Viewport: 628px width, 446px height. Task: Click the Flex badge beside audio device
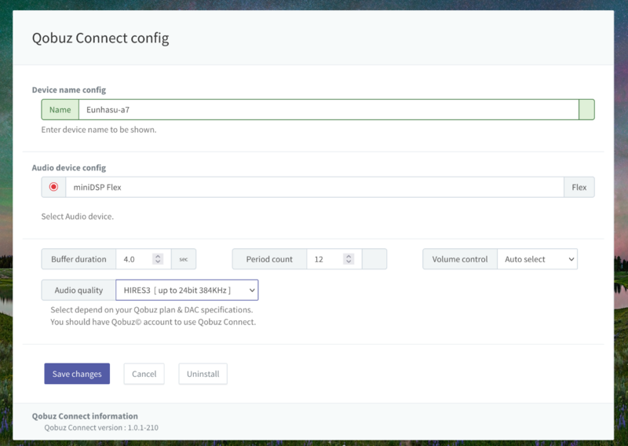[579, 187]
